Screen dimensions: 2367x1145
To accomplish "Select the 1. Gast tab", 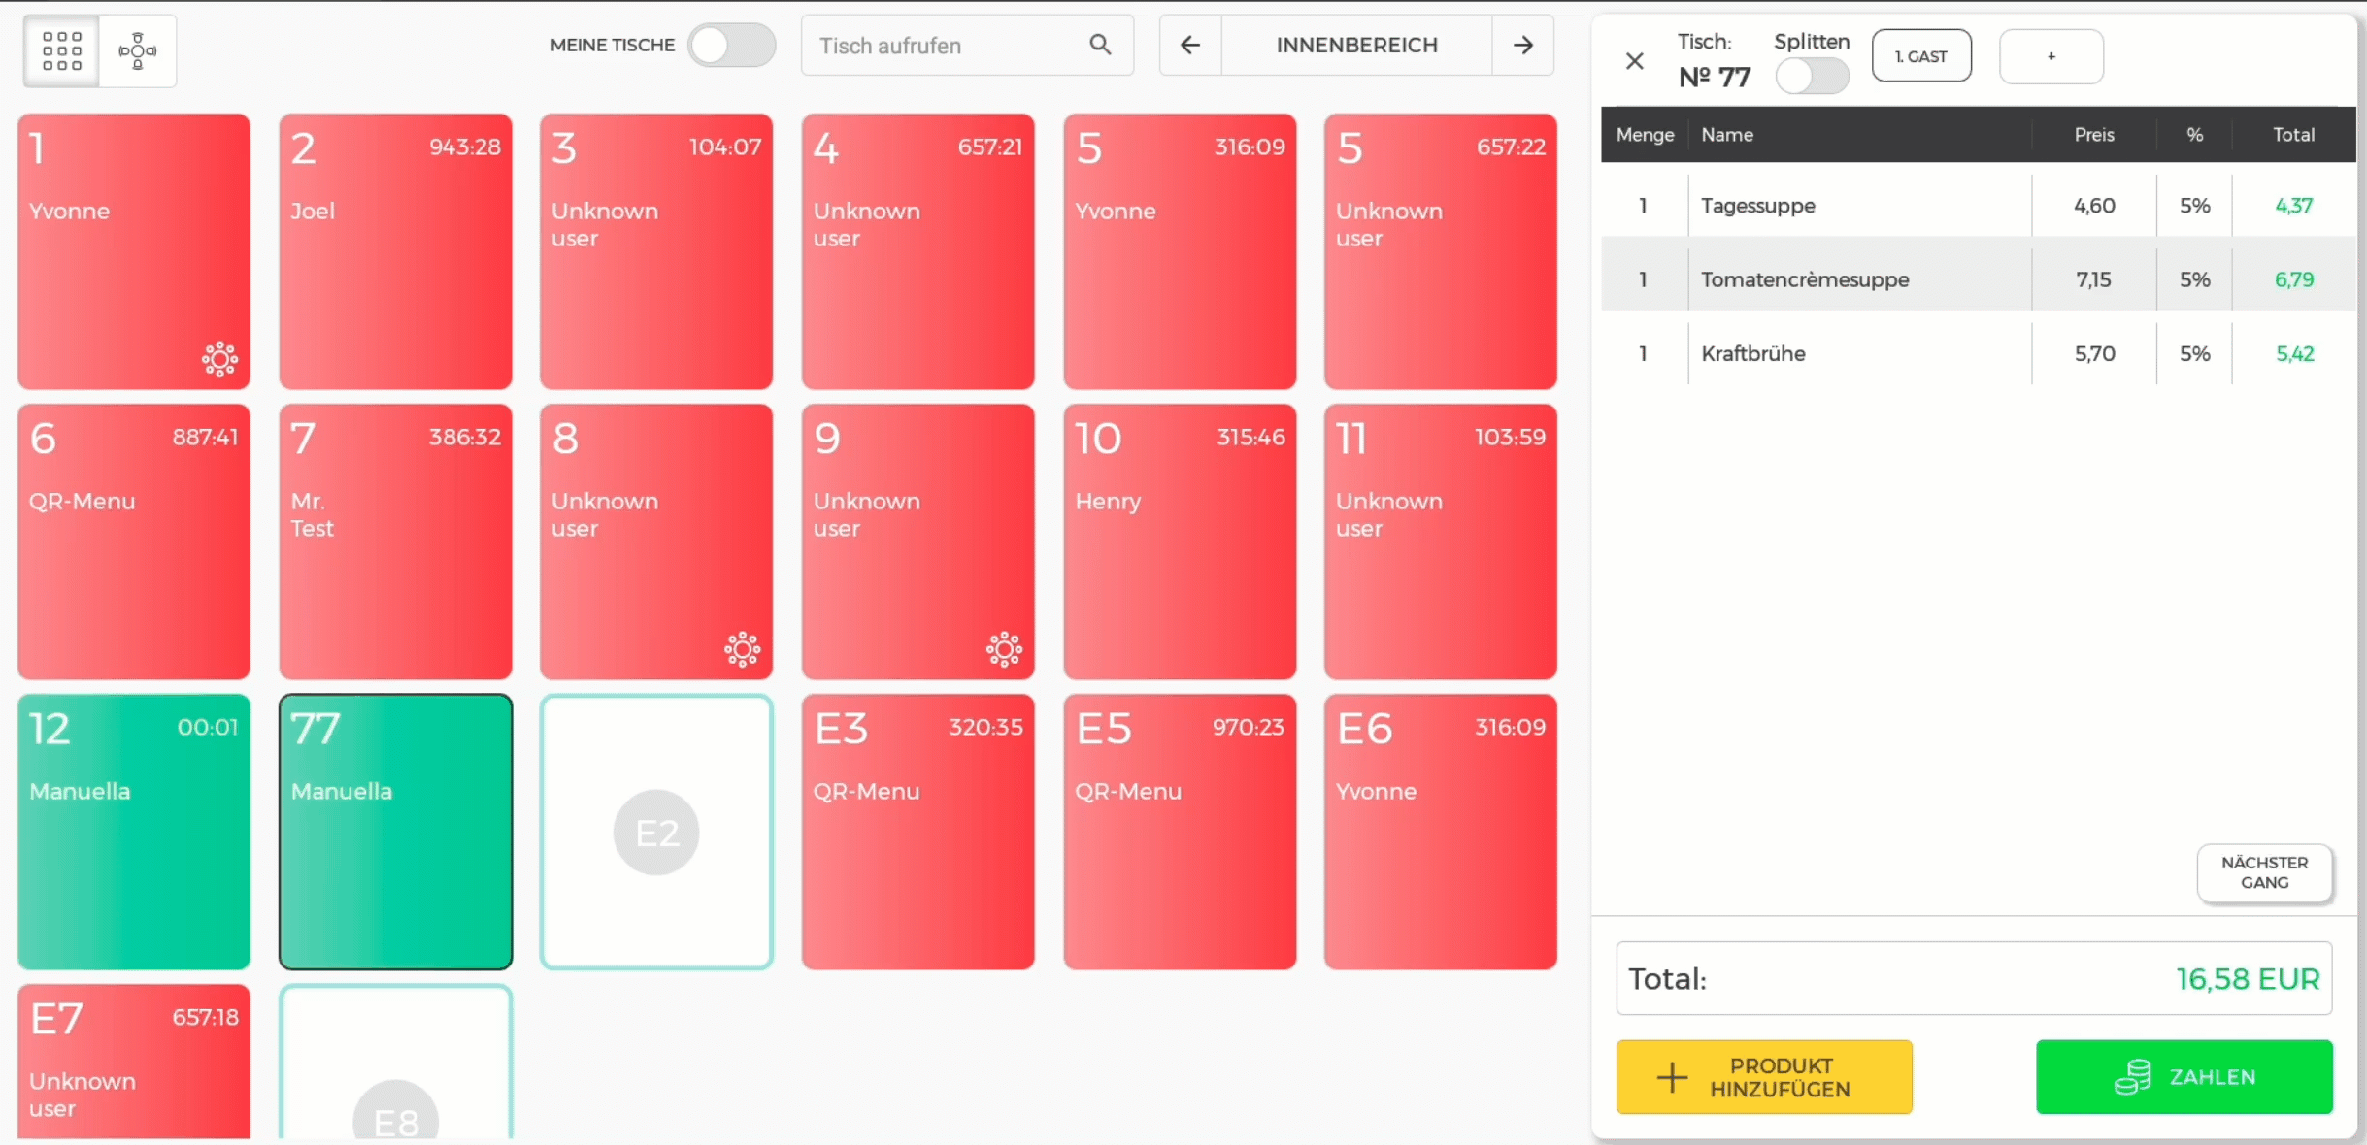I will click(1920, 56).
